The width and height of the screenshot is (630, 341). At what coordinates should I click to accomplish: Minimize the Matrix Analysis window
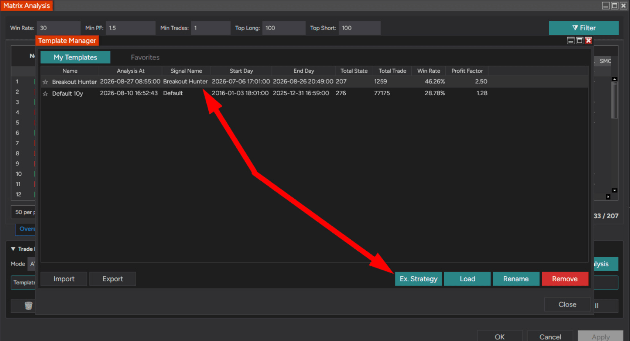coord(605,5)
